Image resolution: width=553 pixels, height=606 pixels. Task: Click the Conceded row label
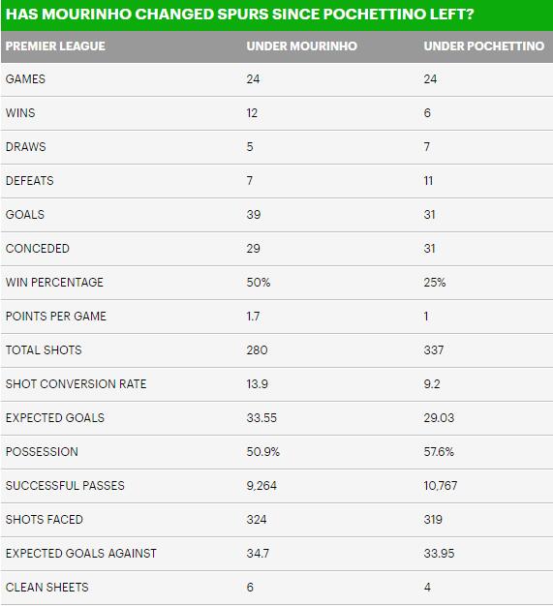coord(38,249)
